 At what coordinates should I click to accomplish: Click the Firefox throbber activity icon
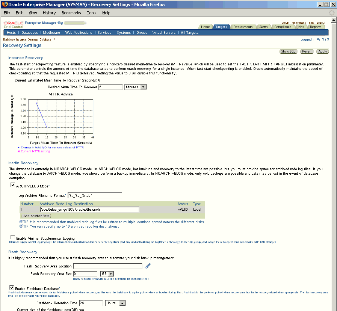click(332, 13)
